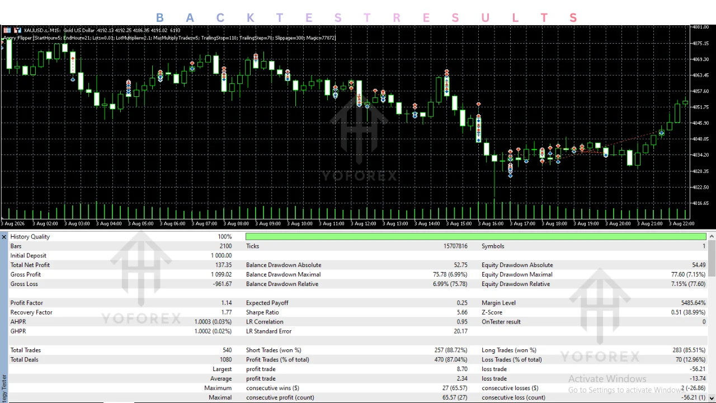716x403 pixels.
Task: Select the Margin Level label
Action: [x=498, y=303]
